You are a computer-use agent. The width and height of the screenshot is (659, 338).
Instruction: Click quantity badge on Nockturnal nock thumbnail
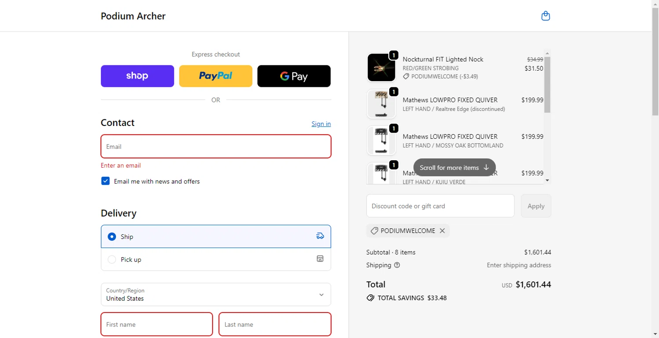click(394, 55)
